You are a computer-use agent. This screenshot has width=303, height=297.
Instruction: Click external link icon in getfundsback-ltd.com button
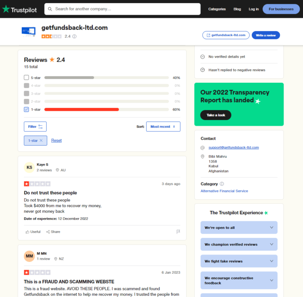[x=208, y=35]
